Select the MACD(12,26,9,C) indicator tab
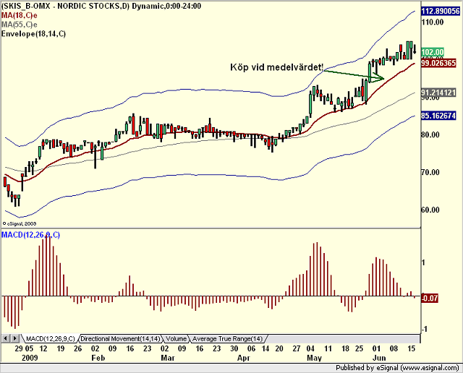Screen dimensions: 463x373 [50, 338]
